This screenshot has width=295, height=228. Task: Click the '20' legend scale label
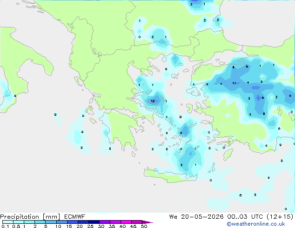pyautogui.click(x=80, y=226)
